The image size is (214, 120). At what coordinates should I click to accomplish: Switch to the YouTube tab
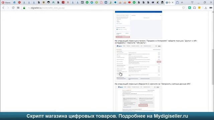click(129, 2)
